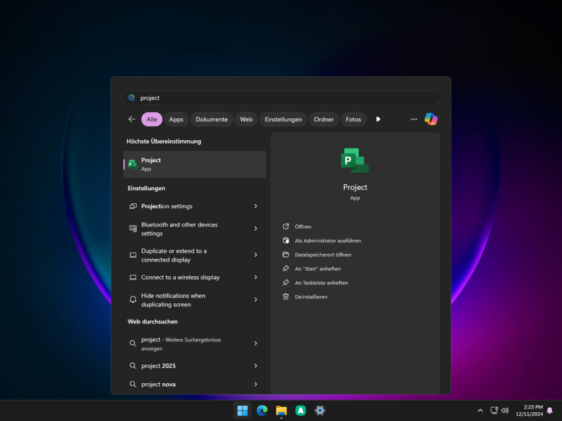Select the Project app best match result
562x421 pixels.
click(194, 164)
